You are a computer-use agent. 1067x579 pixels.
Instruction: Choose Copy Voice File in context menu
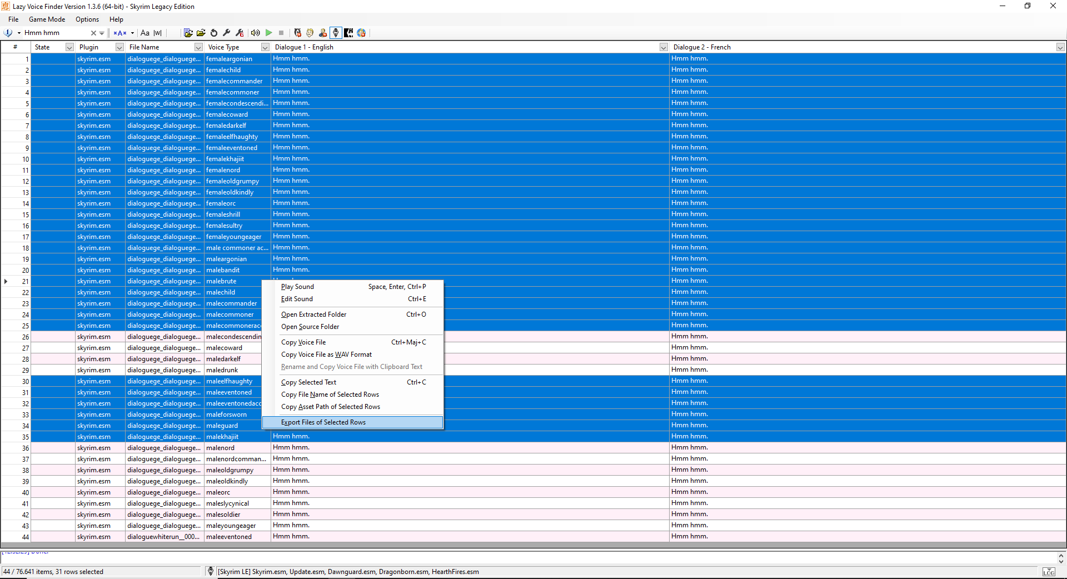point(353,342)
